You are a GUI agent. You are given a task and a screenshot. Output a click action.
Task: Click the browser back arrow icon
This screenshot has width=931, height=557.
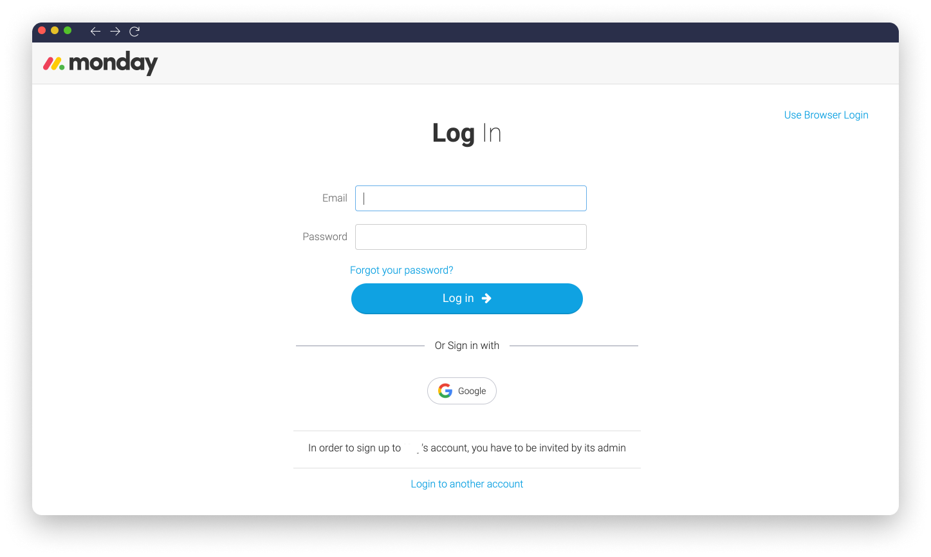pyautogui.click(x=95, y=31)
